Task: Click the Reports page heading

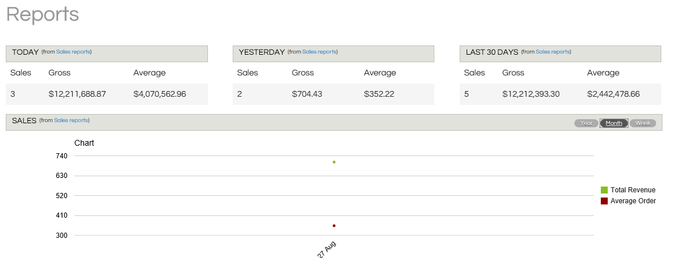Action: [x=42, y=14]
